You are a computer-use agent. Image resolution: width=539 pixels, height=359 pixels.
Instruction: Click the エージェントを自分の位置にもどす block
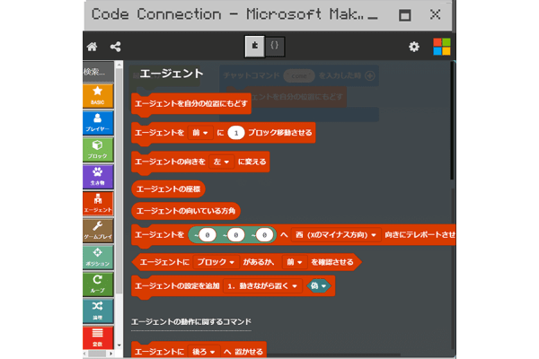coord(191,104)
